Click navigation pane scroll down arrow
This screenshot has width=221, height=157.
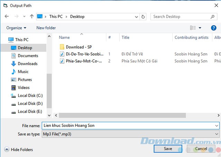(49, 116)
